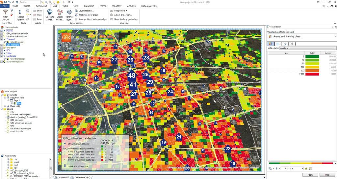Open the Perspective dropdown arrow

tap(127, 11)
